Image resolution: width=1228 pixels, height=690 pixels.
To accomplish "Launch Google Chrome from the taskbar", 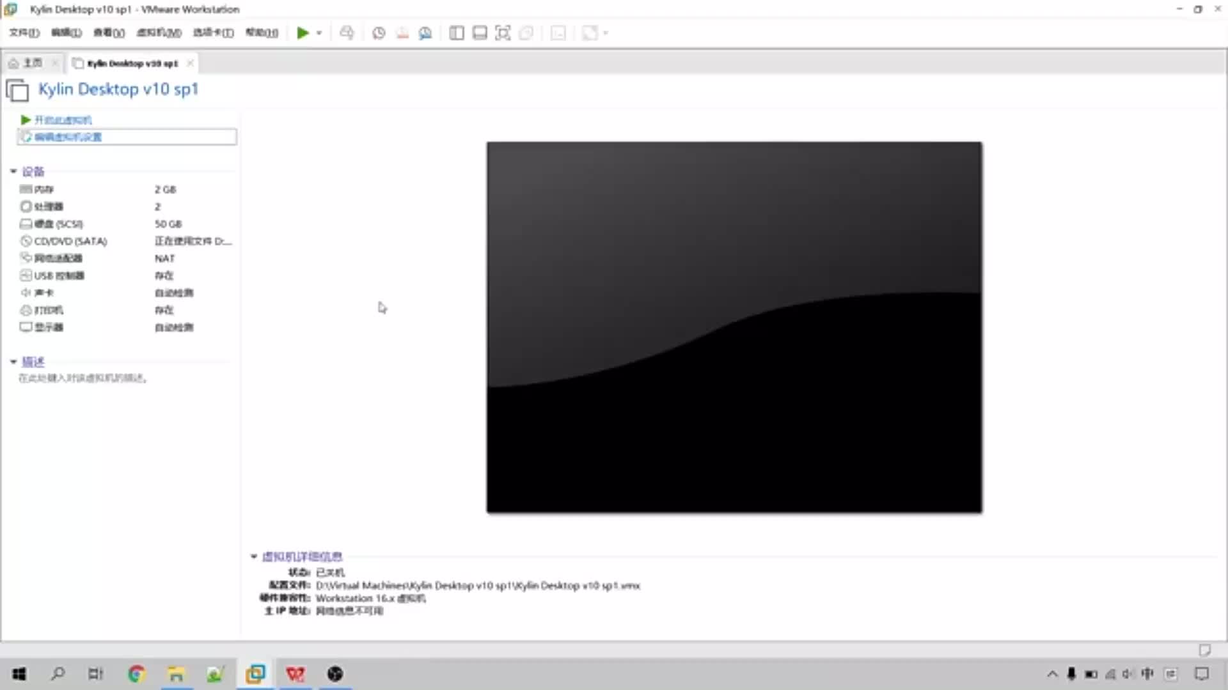I will pyautogui.click(x=136, y=673).
